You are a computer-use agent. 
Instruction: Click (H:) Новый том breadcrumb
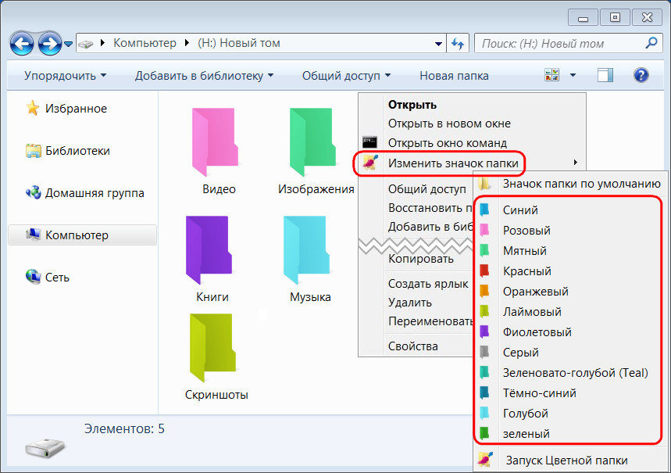[239, 43]
